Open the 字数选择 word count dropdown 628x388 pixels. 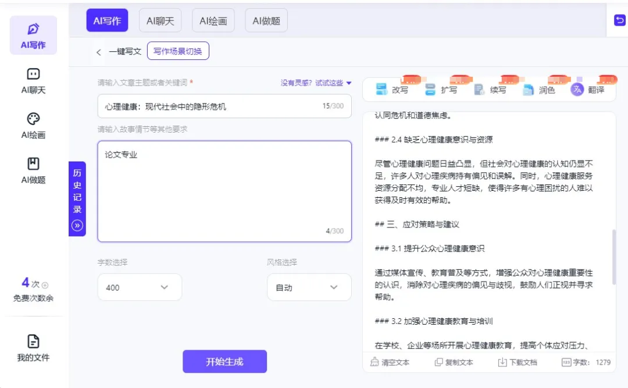pos(140,287)
